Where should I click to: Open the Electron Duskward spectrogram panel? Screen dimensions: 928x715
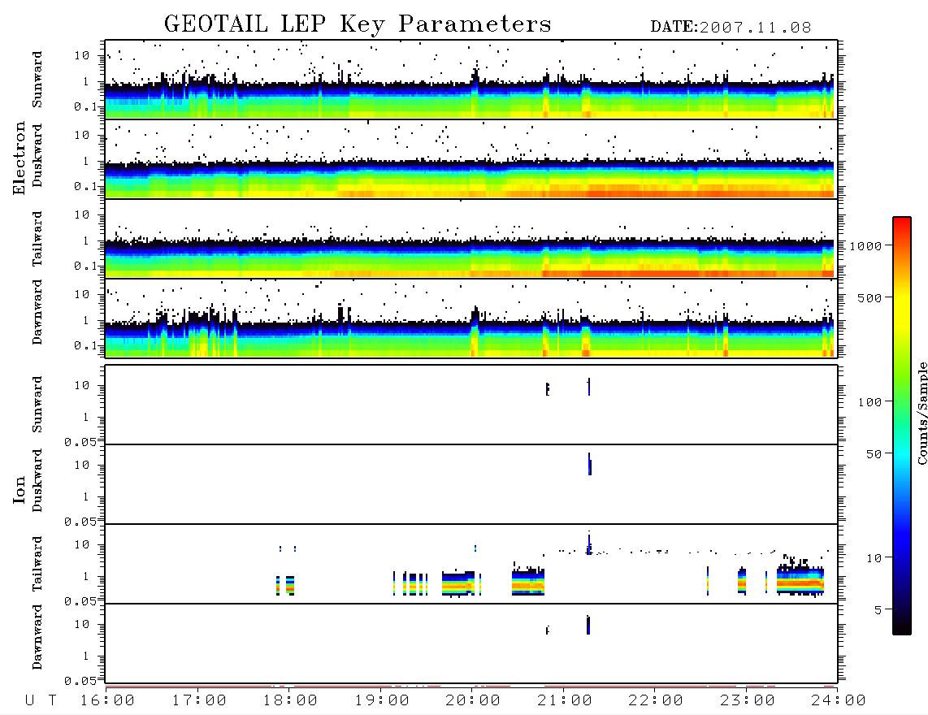click(471, 158)
